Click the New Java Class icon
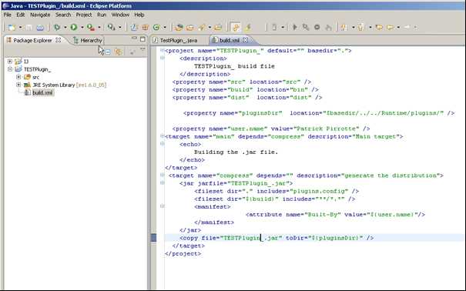This screenshot has width=466, height=291. [x=156, y=27]
